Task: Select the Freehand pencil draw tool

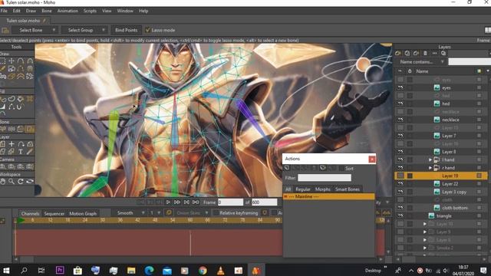Action: coord(3,68)
